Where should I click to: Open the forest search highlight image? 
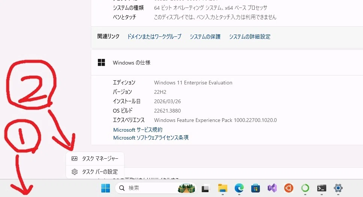tap(186, 188)
